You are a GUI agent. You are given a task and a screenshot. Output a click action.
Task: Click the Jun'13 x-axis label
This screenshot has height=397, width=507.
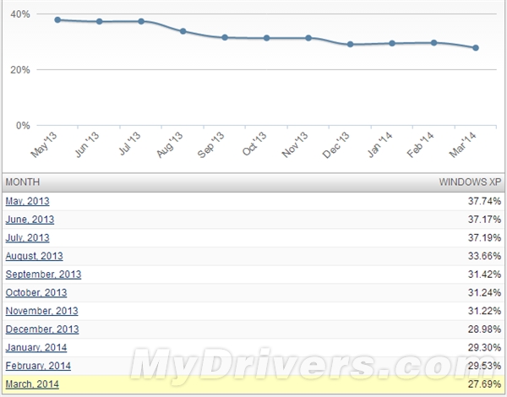click(x=87, y=144)
